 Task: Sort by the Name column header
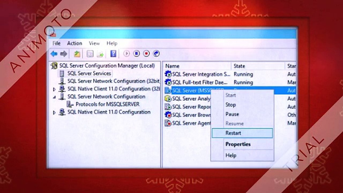pos(197,66)
